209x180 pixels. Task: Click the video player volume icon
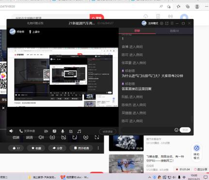[x=41, y=137]
